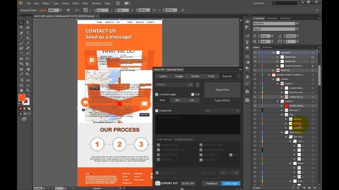339x190 pixels.
Task: Toggle visibility of section 2 layer
Action: 255,101
